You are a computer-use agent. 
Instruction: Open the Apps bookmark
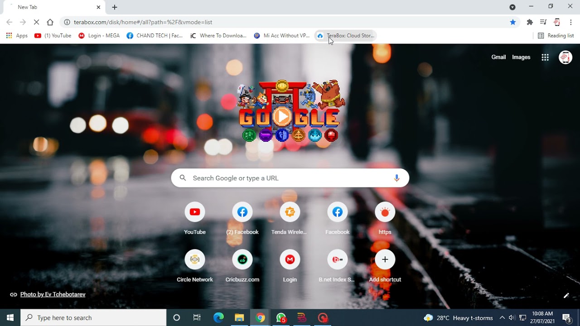tap(17, 36)
